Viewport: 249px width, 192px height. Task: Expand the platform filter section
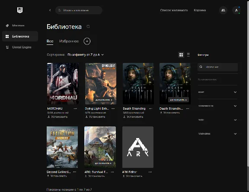(x=217, y=134)
